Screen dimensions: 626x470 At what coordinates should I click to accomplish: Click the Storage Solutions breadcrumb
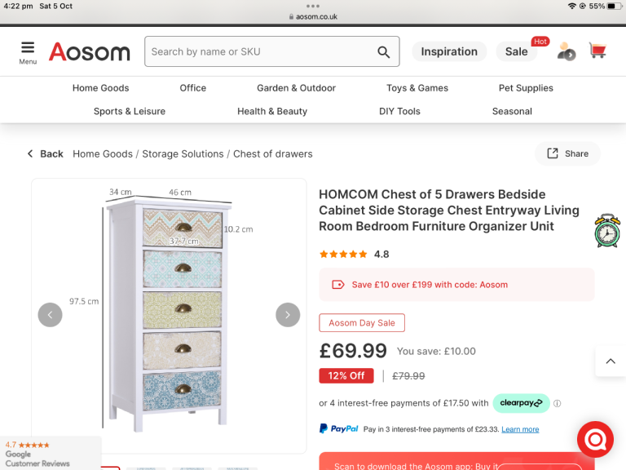pyautogui.click(x=183, y=153)
